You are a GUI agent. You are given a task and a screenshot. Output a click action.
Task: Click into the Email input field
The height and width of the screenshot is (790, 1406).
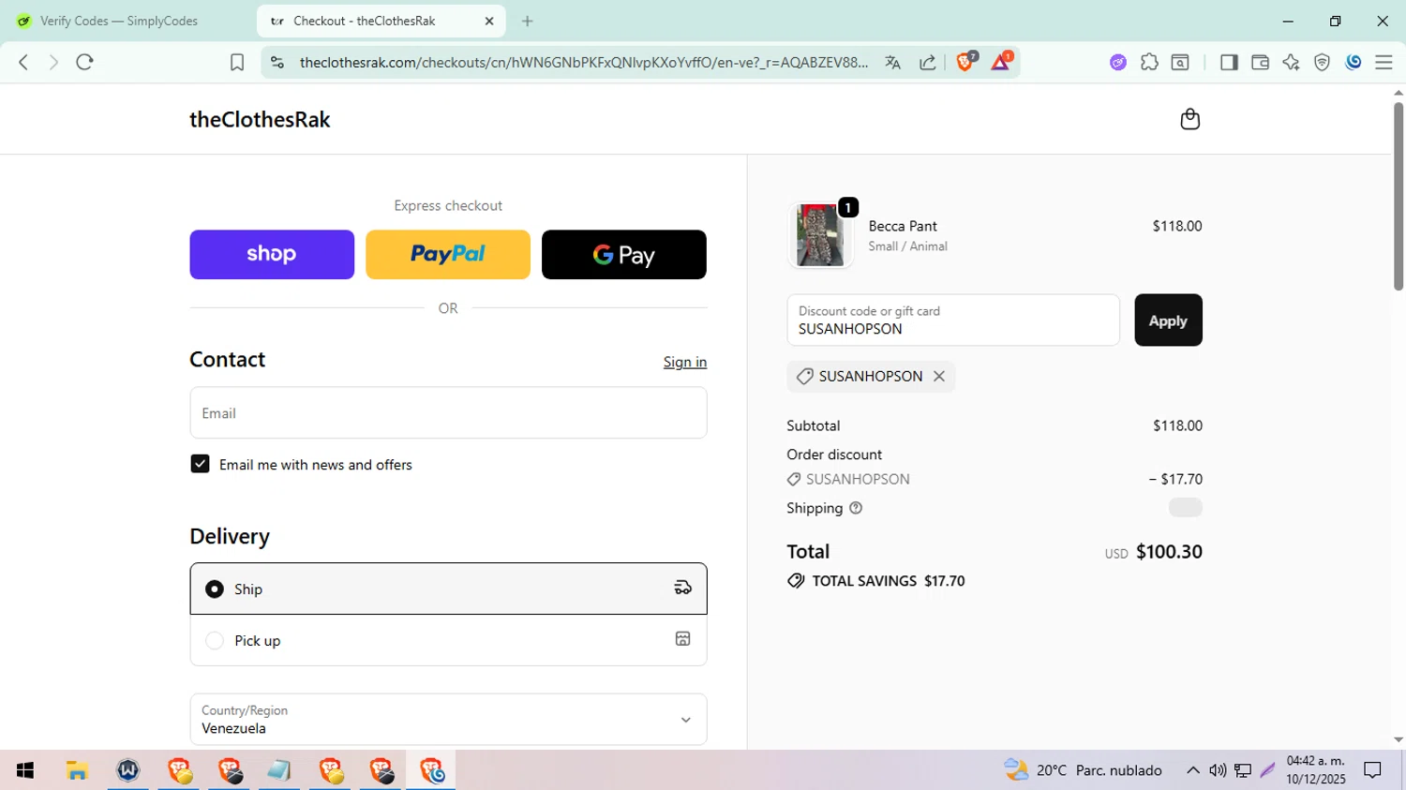(x=448, y=412)
